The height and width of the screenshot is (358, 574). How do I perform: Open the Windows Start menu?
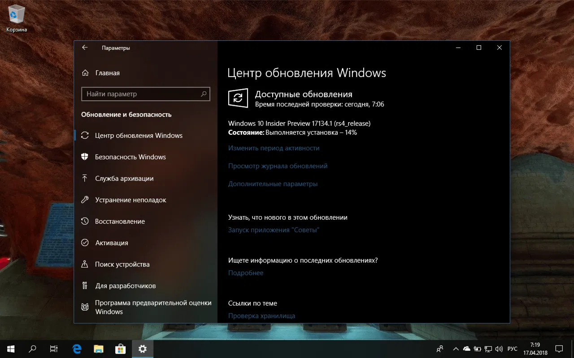[x=11, y=349]
